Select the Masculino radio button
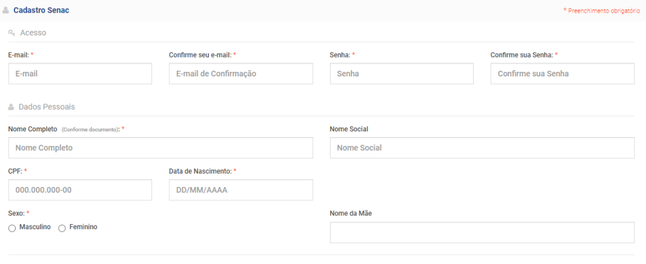The width and height of the screenshot is (646, 264). 12,228
